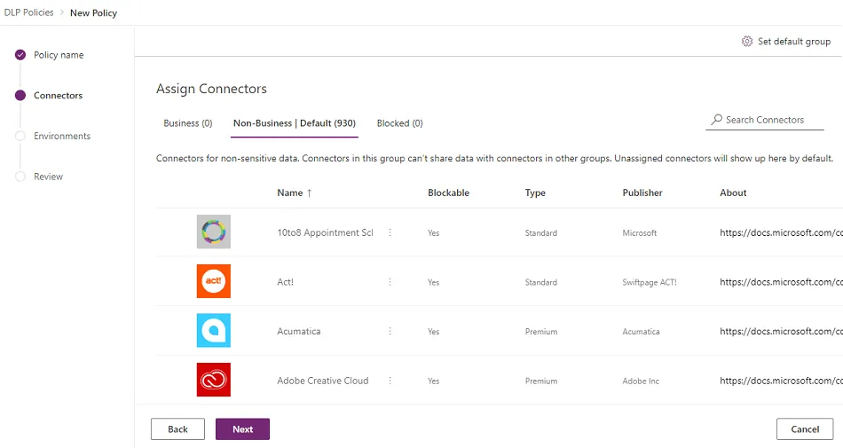Click the 10to8 Appointment connector icon

click(213, 232)
